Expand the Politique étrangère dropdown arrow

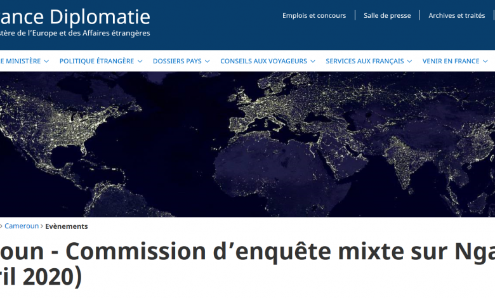coord(140,62)
